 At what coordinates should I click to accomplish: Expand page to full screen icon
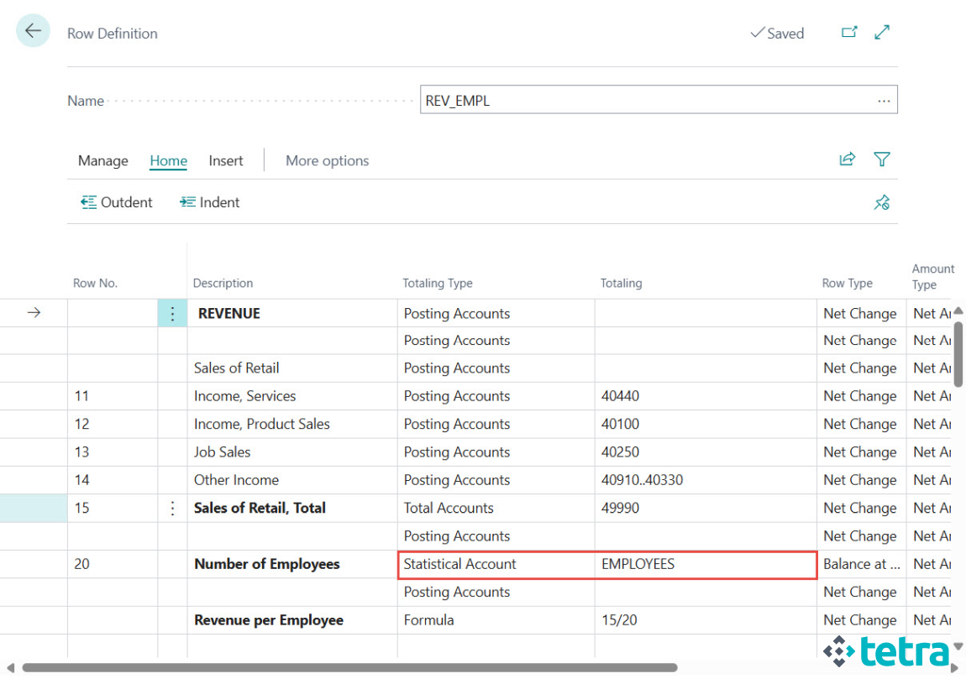[881, 31]
